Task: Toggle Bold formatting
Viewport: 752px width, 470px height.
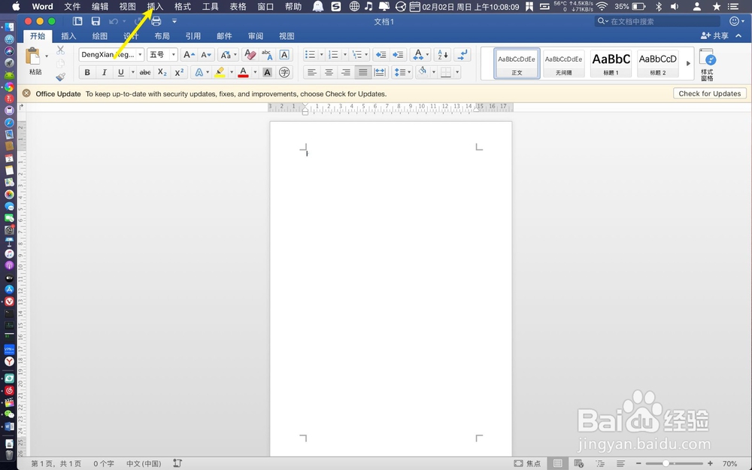Action: 87,72
